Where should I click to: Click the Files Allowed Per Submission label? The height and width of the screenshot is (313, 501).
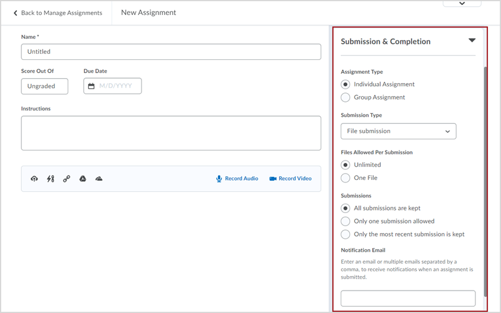tap(377, 152)
